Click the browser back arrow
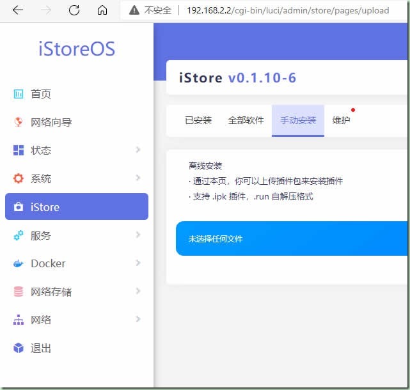The height and width of the screenshot is (390, 410). click(x=18, y=10)
